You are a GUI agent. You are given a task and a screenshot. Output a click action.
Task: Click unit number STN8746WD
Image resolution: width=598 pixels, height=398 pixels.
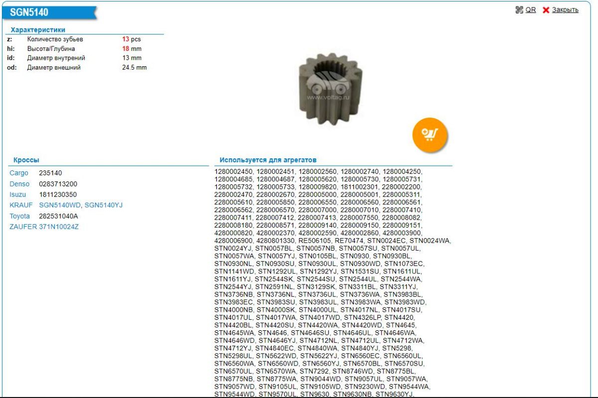353,372
